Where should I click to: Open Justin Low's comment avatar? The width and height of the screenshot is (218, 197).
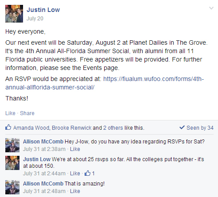[12, 163]
